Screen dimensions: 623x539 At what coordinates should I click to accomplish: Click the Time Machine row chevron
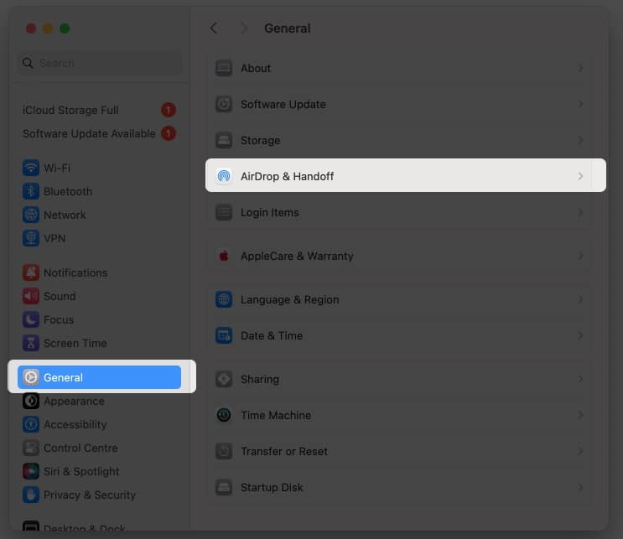click(580, 415)
